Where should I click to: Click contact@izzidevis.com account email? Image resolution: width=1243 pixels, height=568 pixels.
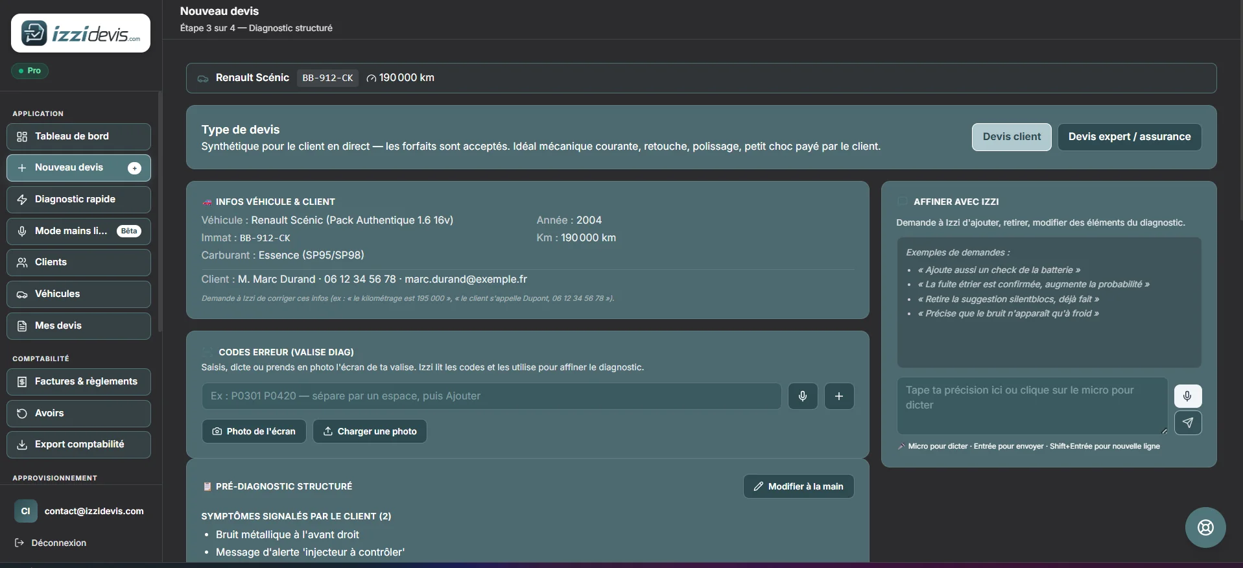pyautogui.click(x=94, y=511)
